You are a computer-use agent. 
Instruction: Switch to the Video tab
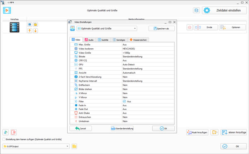click(x=76, y=40)
